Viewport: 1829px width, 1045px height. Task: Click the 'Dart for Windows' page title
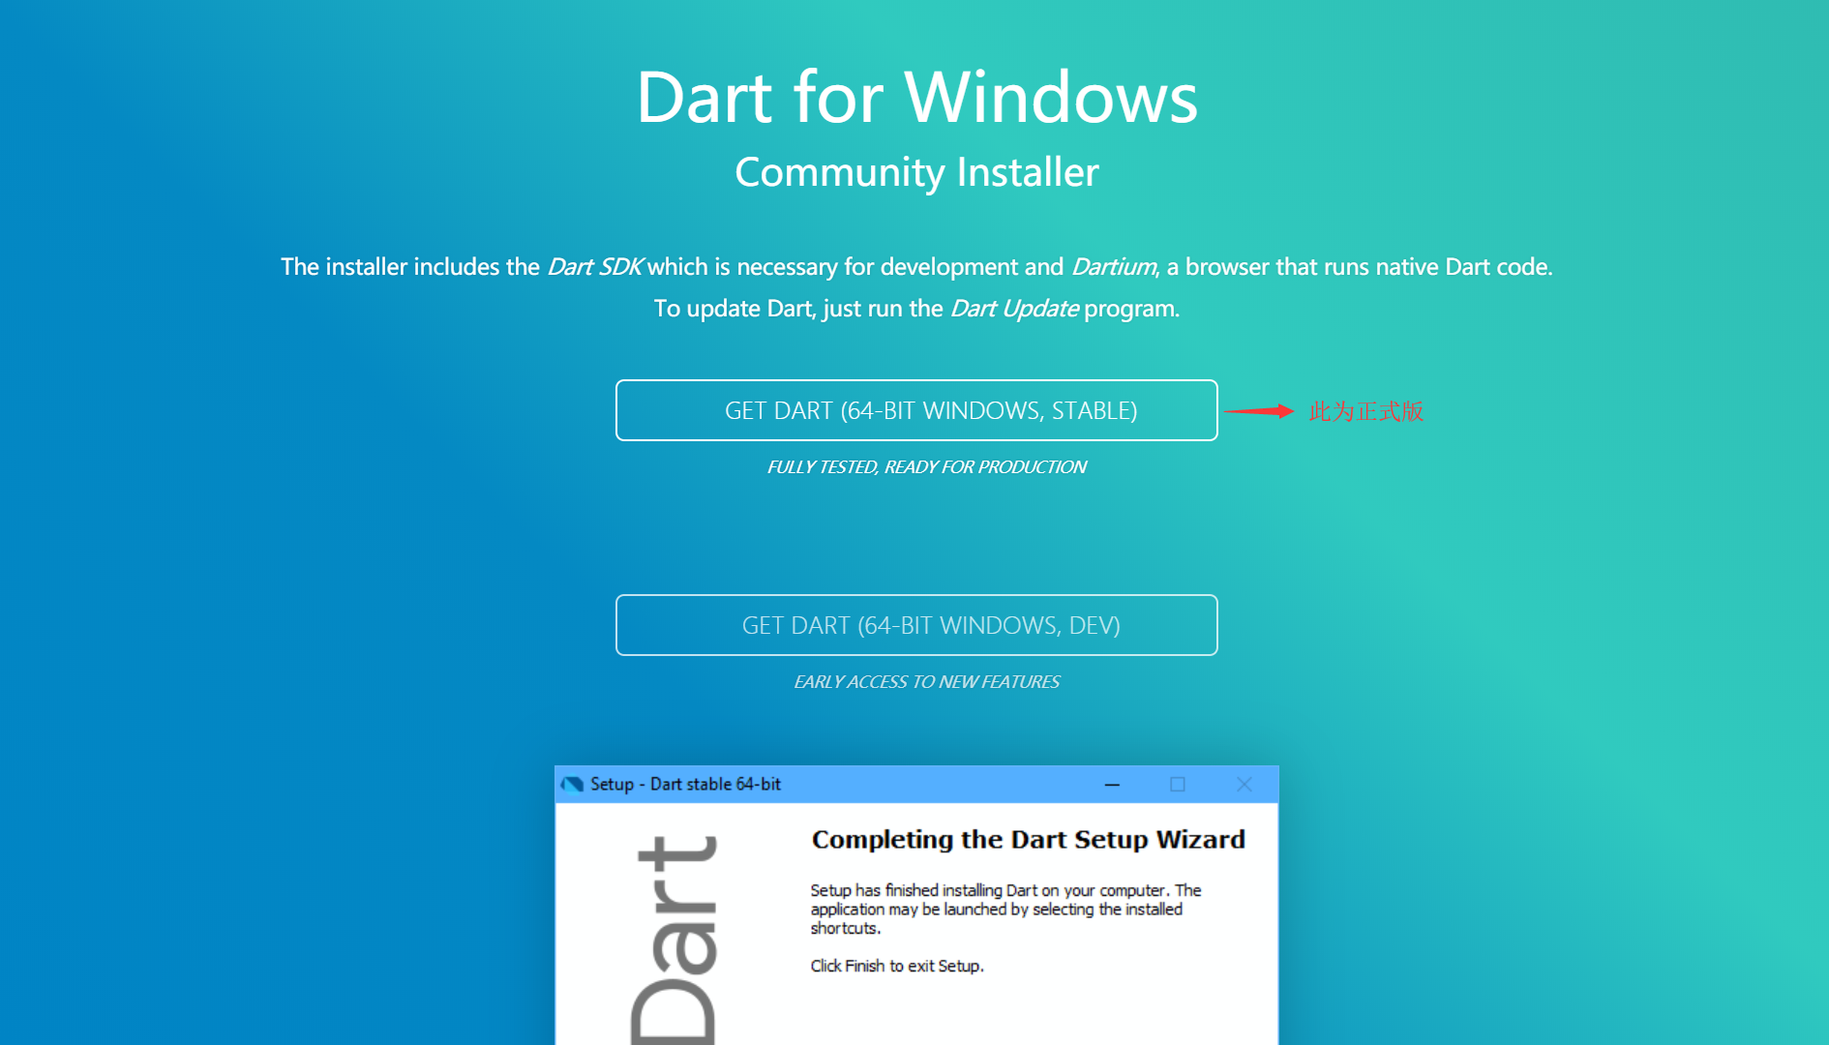point(915,96)
